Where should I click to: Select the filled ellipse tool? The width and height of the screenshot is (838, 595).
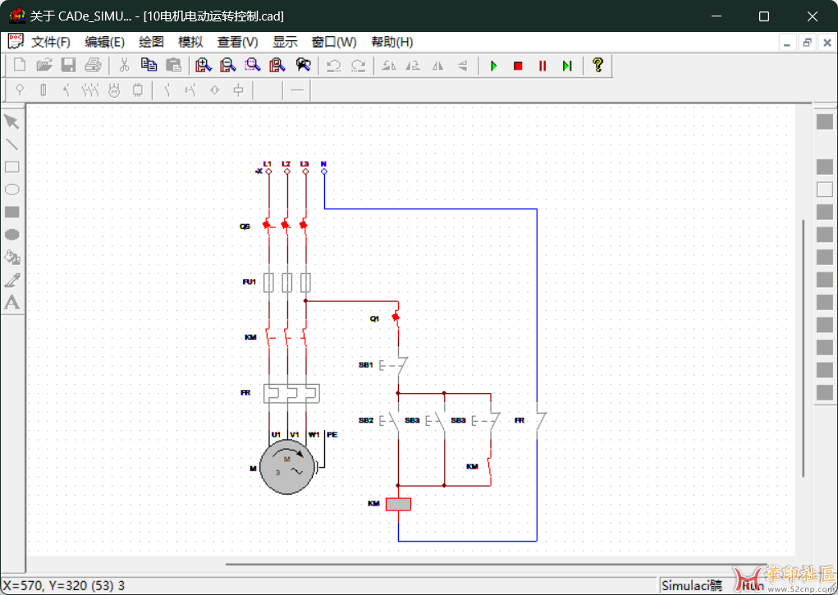[x=11, y=234]
